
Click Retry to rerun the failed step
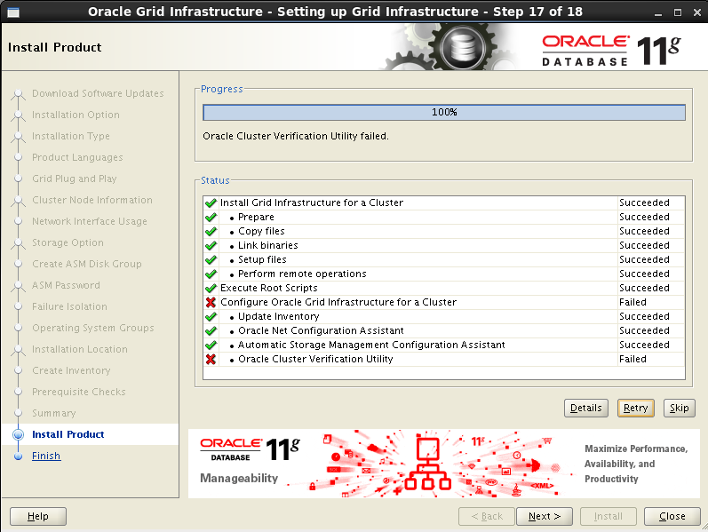tap(636, 409)
